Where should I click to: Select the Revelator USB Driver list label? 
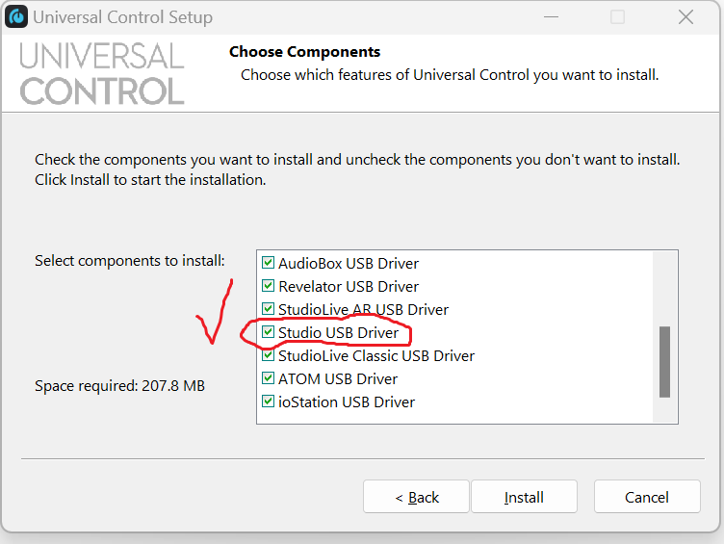tap(349, 286)
